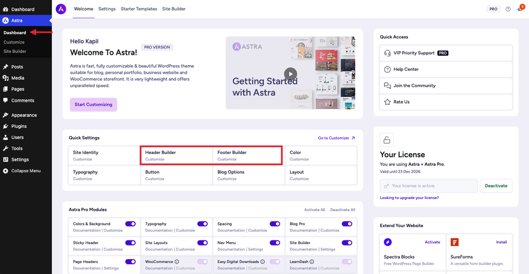Click the Posts pin icon

5,67
